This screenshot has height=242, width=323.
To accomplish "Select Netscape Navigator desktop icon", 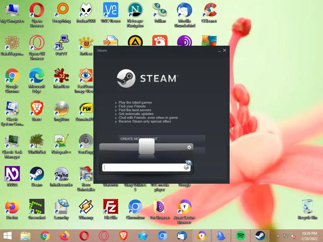I will (x=135, y=15).
